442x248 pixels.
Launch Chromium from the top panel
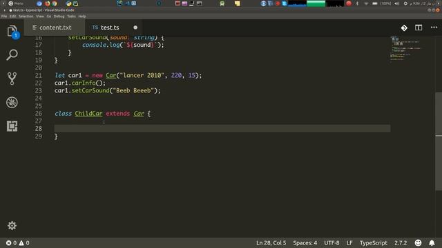[x=39, y=3]
